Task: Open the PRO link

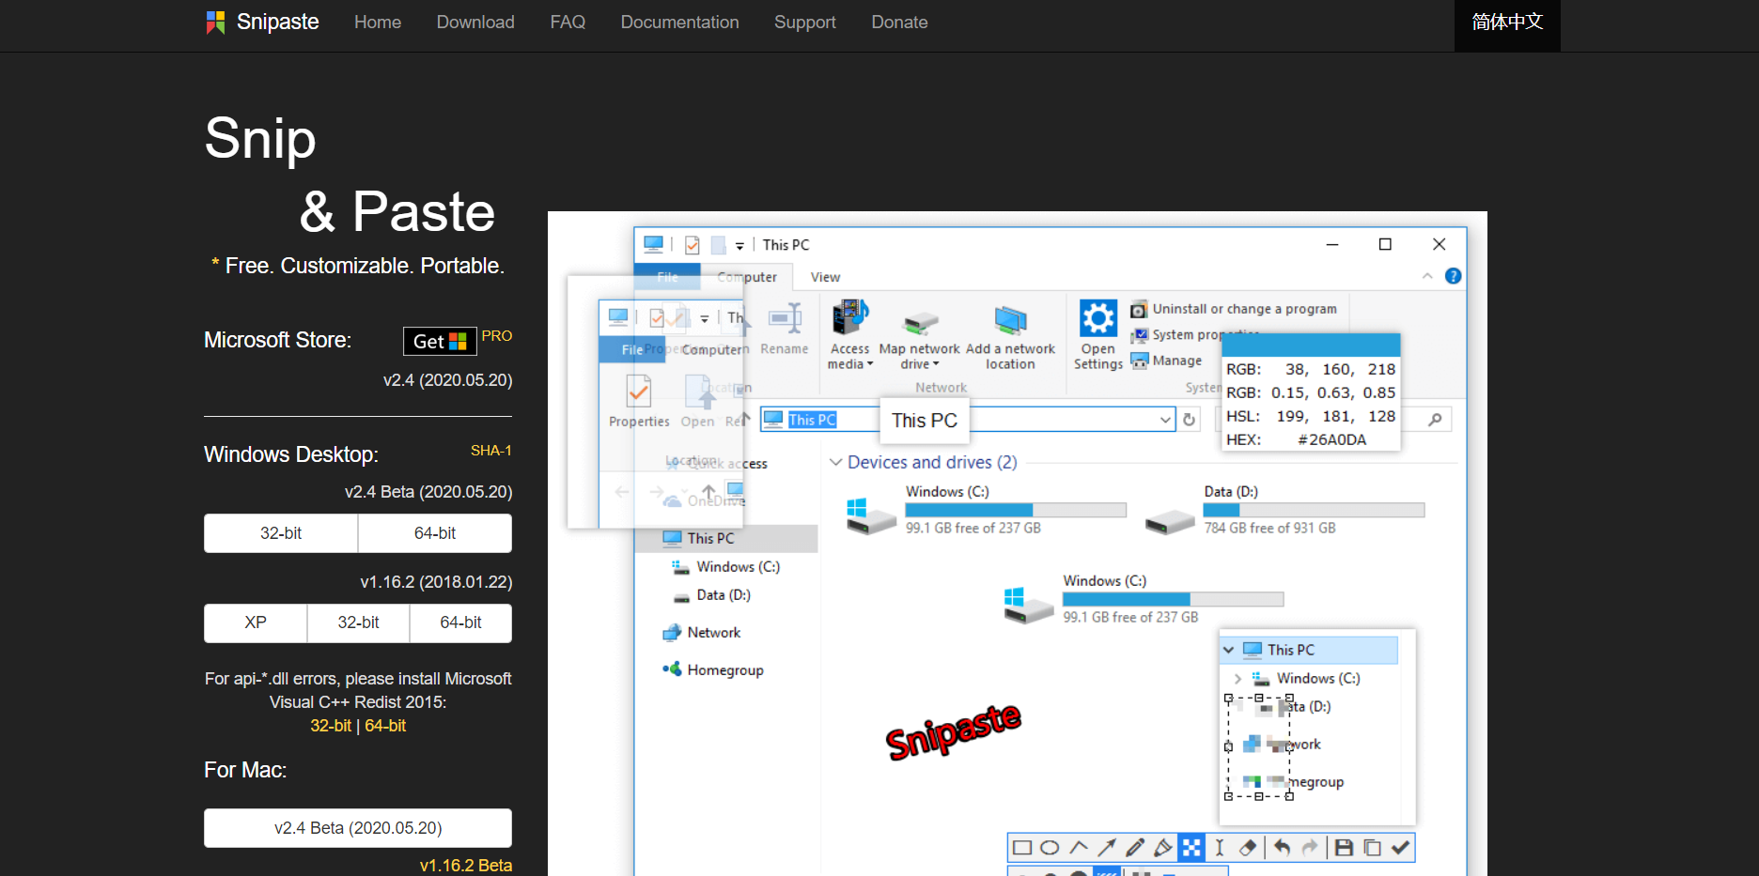Action: pos(497,336)
